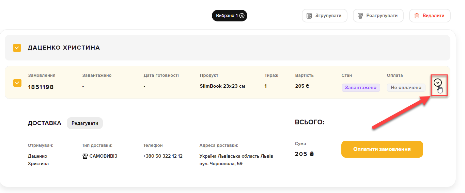
Task: Click phone number +380 50 322 12 12
Action: (x=163, y=156)
